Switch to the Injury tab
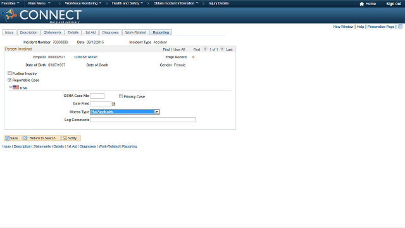Viewport: 405px width, 228px height. tap(9, 32)
